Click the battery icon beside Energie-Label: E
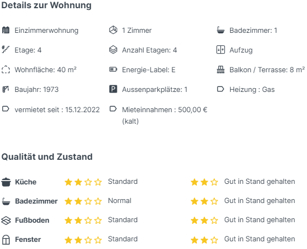 pyautogui.click(x=113, y=70)
